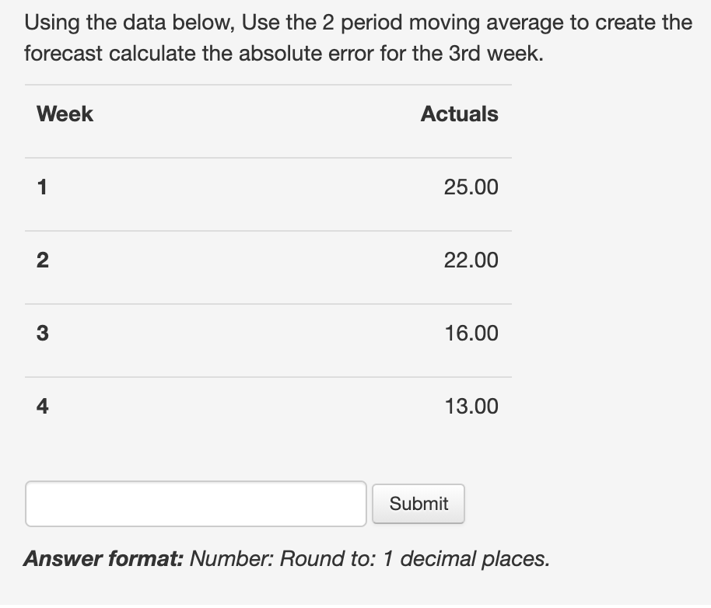
Task: Focus the empty answer box before Submit
Action: [x=195, y=503]
